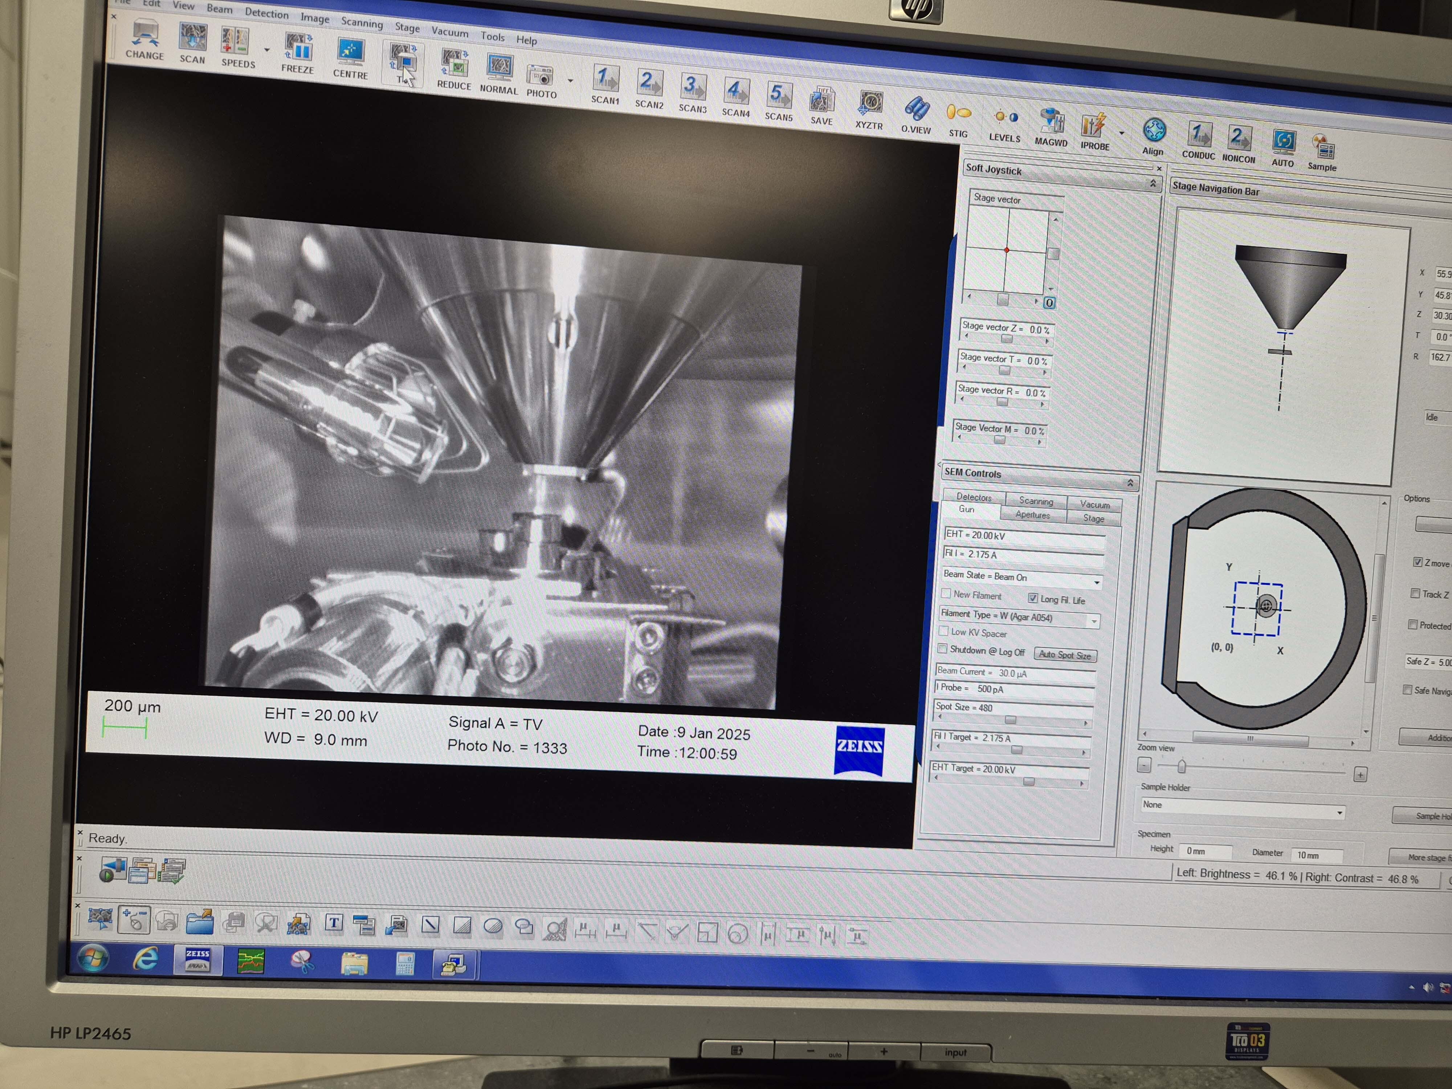Screen dimensions: 1452x1089
Task: Open the Sample Holder None dropdown
Action: [x=1339, y=813]
